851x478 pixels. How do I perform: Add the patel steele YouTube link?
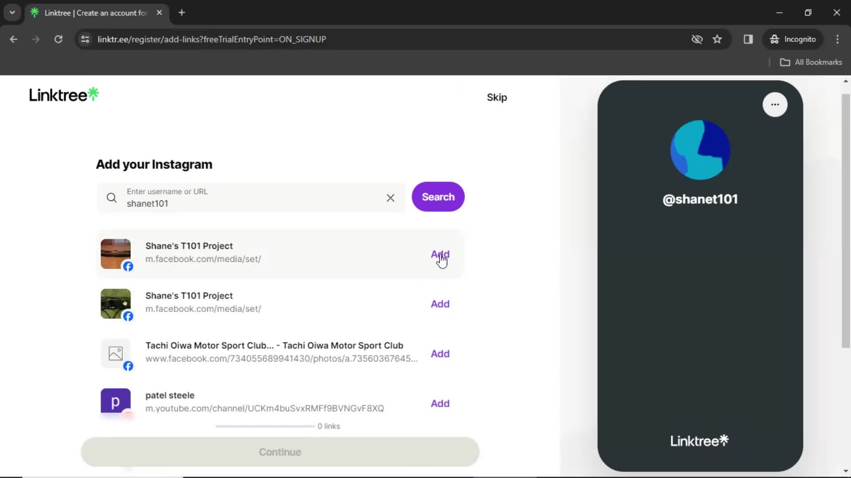point(440,404)
